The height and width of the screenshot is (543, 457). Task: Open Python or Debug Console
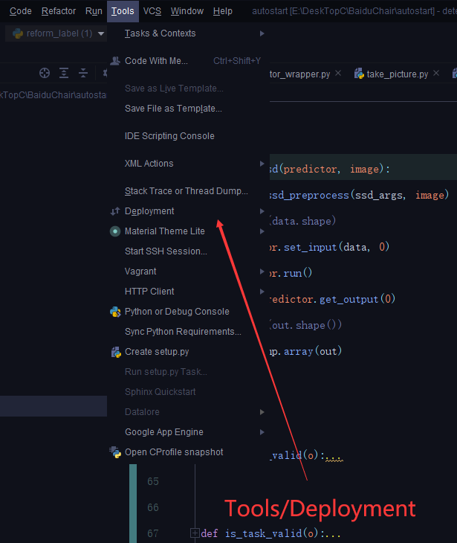tap(188, 312)
